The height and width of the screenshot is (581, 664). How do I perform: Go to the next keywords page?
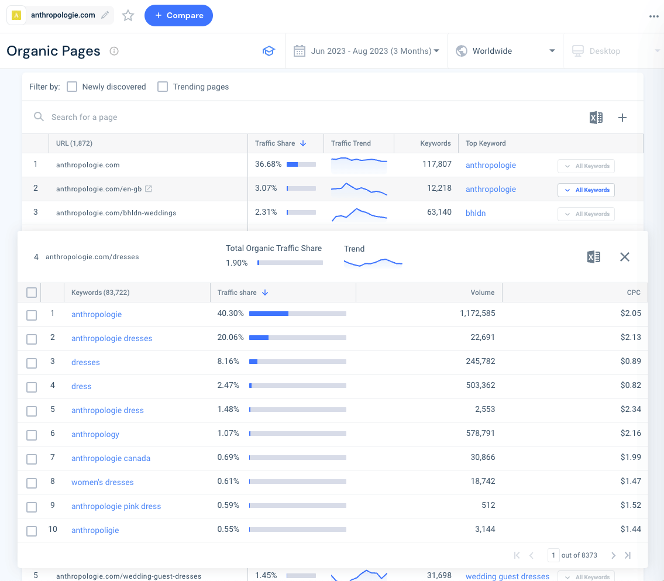click(613, 555)
